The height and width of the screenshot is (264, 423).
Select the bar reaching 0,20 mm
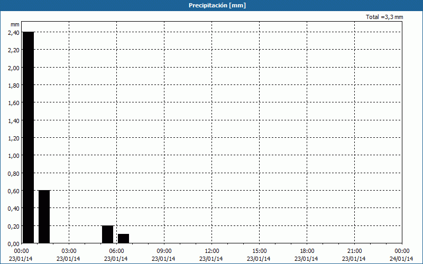108,234
